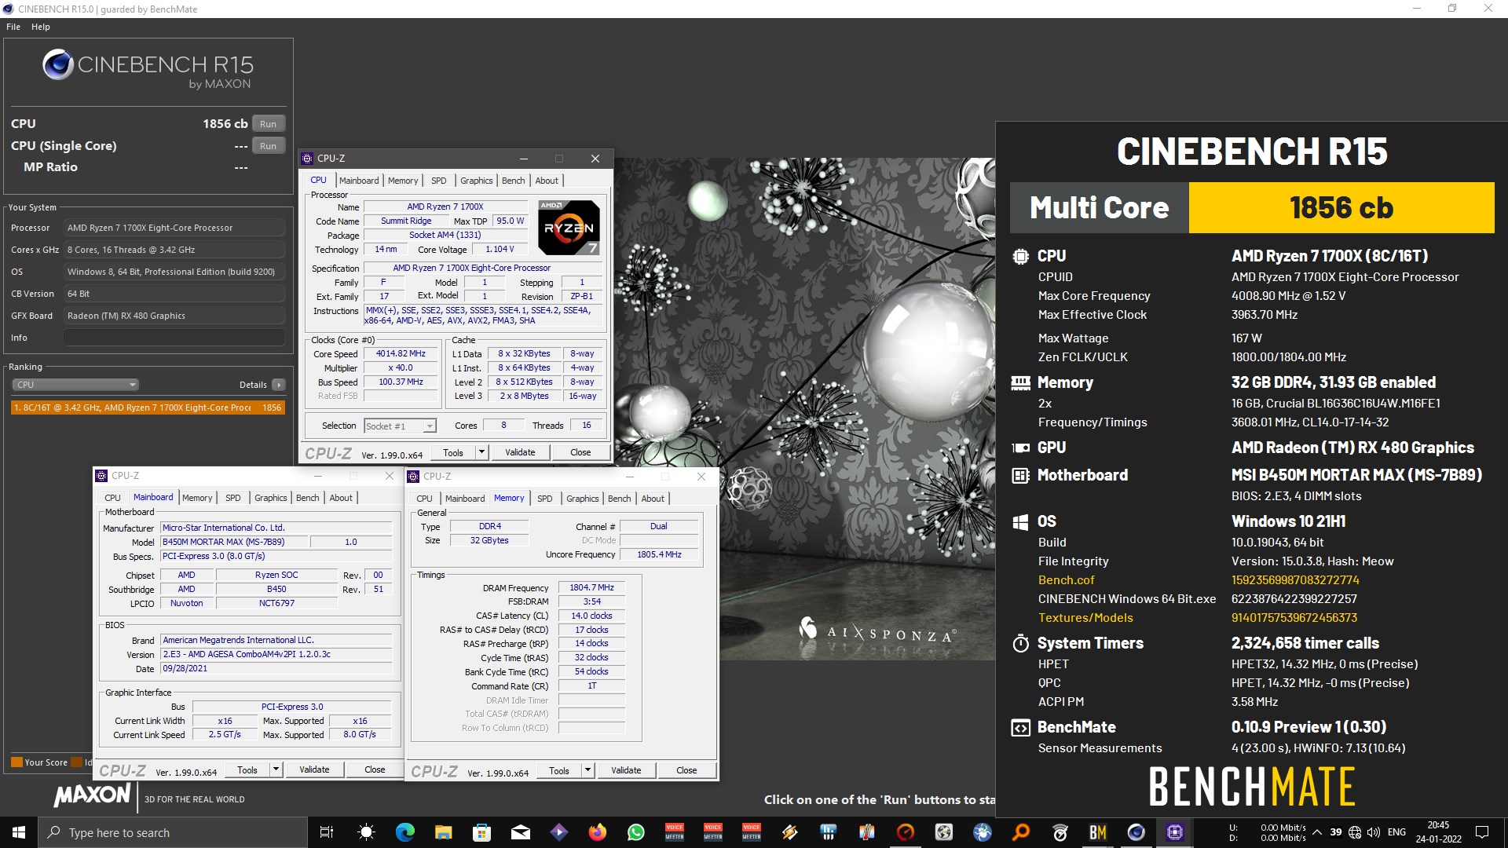1508x848 pixels.
Task: Click the BenchMate code brackets icon
Action: (1020, 728)
